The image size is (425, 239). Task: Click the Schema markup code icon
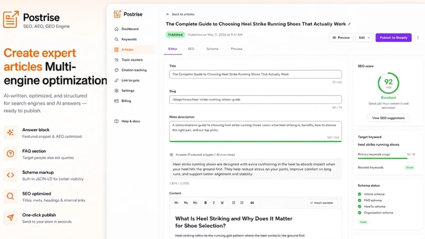pyautogui.click(x=10, y=175)
